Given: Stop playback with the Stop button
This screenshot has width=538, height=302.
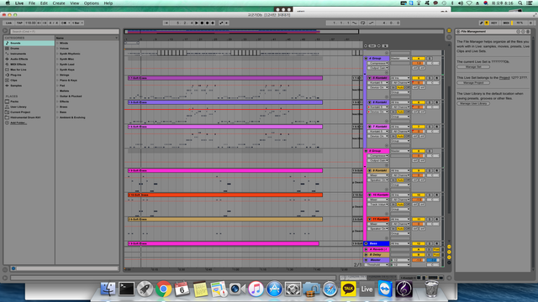Looking at the screenshot, I should (x=202, y=23).
